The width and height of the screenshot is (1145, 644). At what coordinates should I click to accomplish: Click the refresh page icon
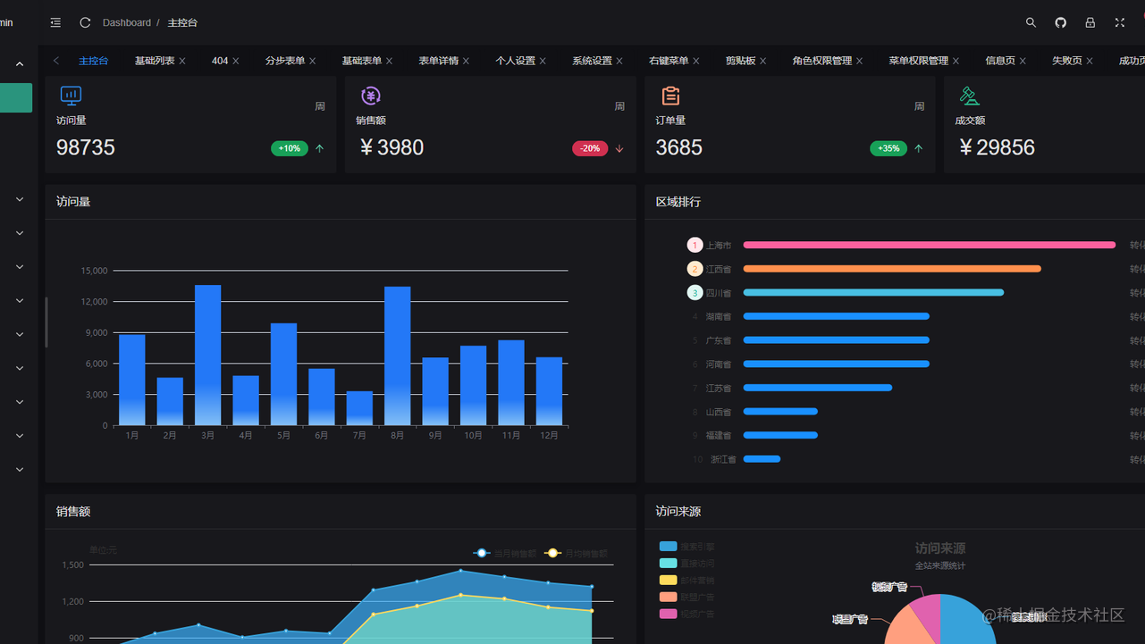(x=85, y=22)
